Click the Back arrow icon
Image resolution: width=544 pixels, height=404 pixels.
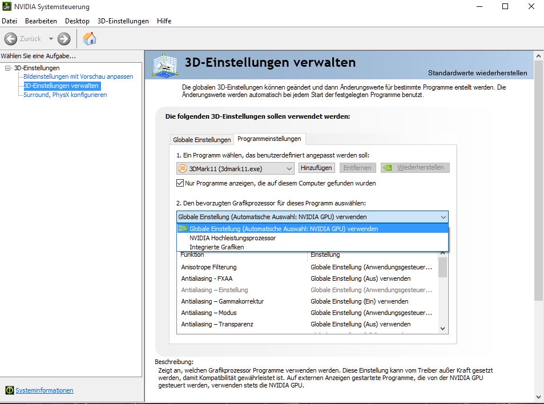[11, 38]
